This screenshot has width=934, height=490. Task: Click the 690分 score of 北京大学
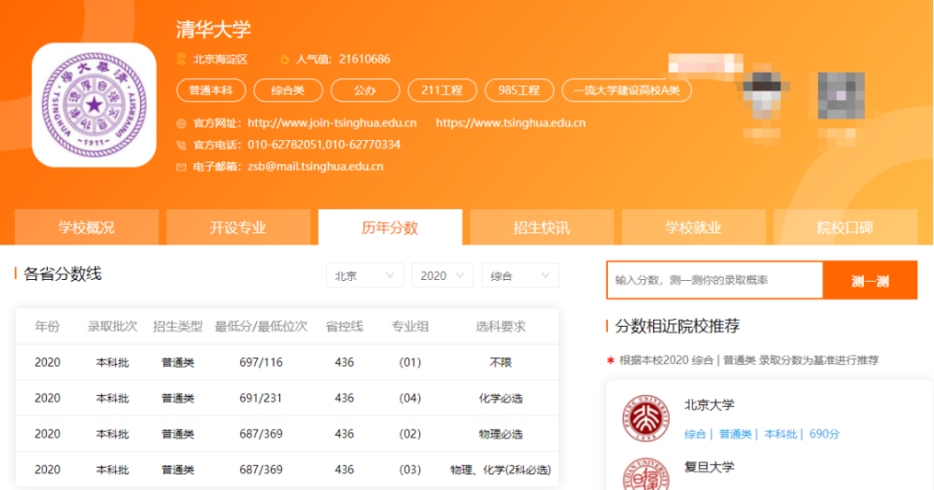click(824, 434)
